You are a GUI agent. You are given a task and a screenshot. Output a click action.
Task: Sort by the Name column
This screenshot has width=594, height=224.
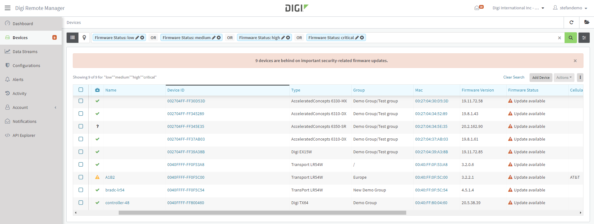click(111, 90)
